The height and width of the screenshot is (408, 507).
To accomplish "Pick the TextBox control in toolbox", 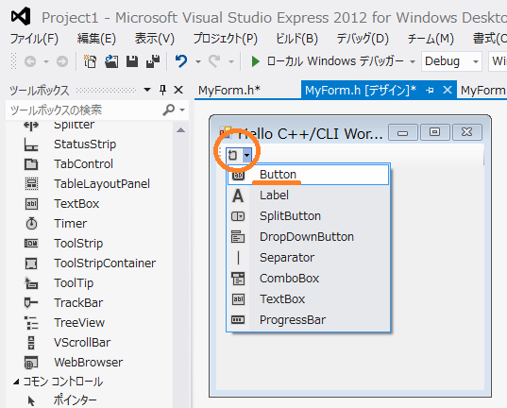I will 76,204.
